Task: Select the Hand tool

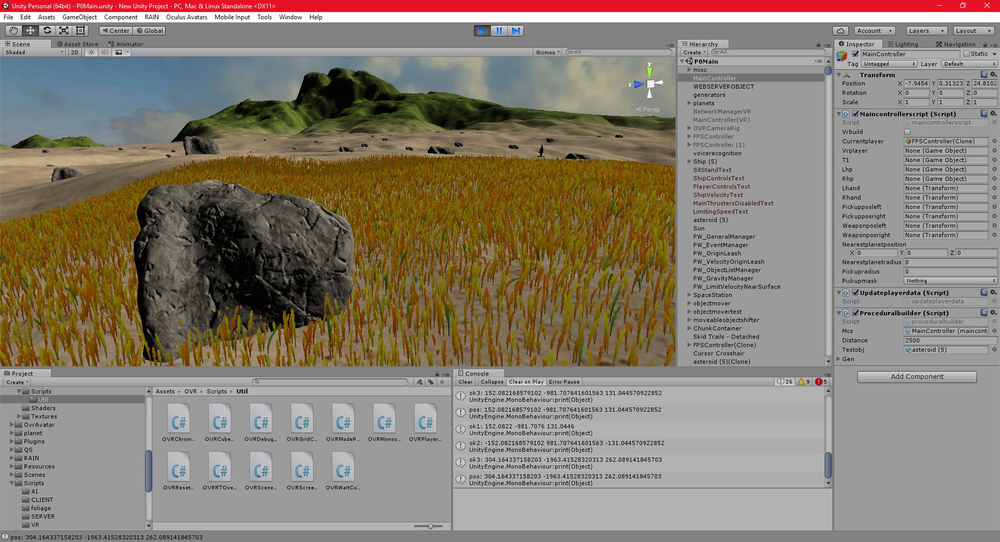Action: pos(14,31)
